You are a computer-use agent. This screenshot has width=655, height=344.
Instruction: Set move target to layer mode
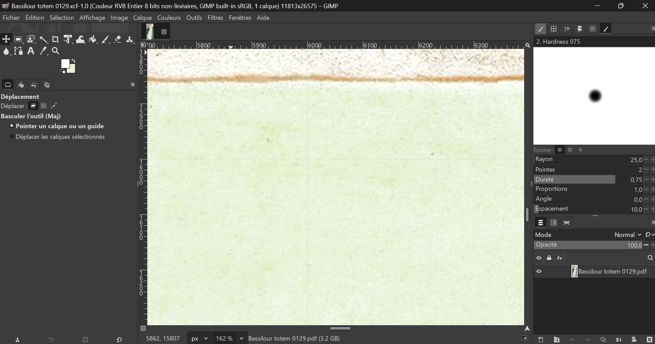pos(33,106)
